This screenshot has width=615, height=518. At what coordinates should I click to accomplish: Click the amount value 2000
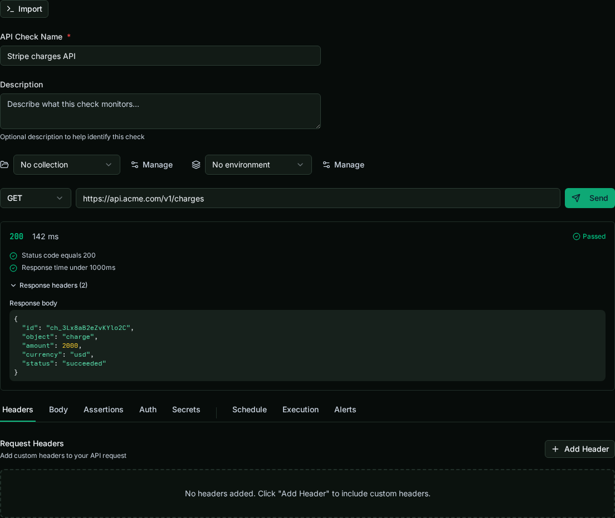(x=70, y=346)
